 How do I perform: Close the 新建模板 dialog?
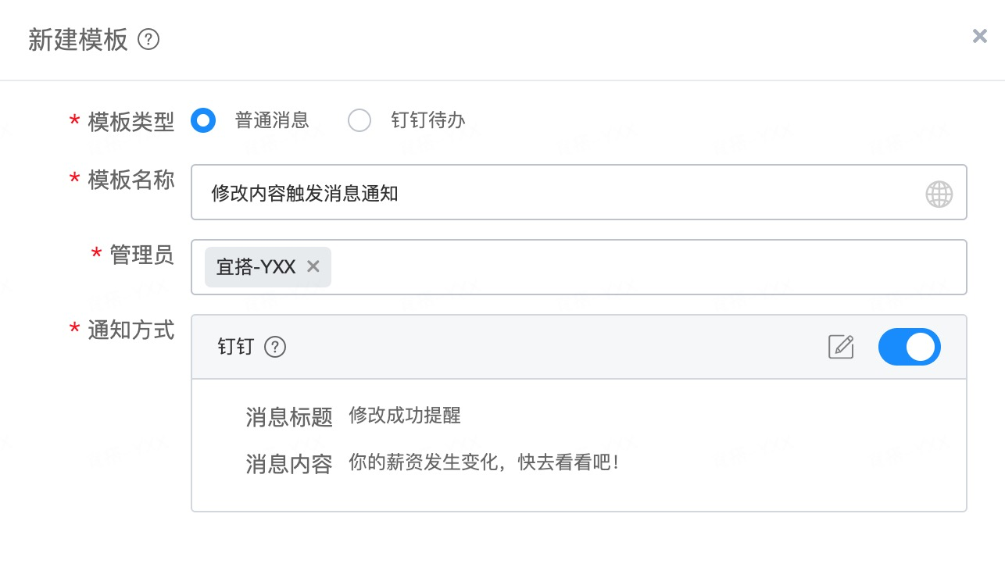click(979, 36)
